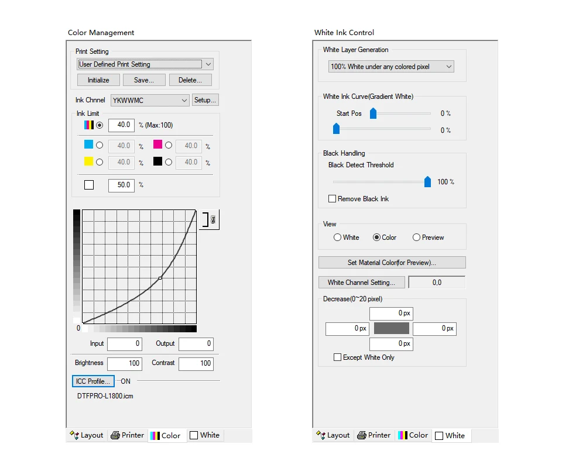This screenshot has height=468, width=562.
Task: Click the Brightness value field
Action: click(x=125, y=363)
